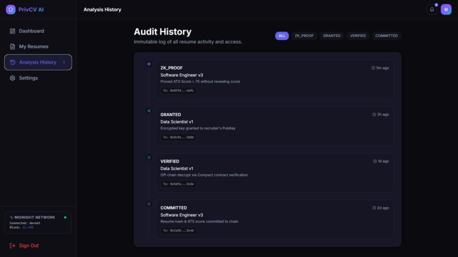Click the Analysis History page title
This screenshot has width=458, height=257.
pyautogui.click(x=102, y=9)
